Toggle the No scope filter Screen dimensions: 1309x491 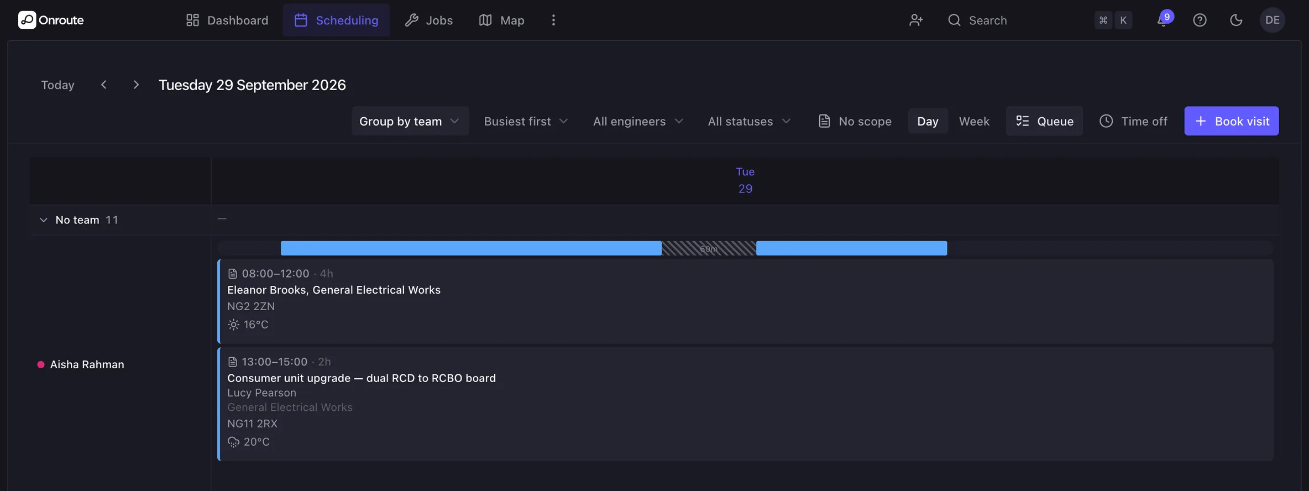[855, 121]
